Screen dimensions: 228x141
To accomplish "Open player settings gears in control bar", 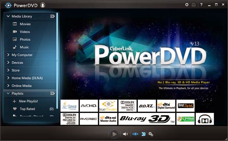I will tap(150, 134).
